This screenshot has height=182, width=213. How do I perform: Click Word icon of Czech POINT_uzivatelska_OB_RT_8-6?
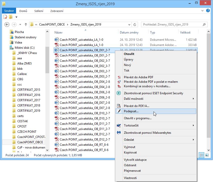coord(57,145)
